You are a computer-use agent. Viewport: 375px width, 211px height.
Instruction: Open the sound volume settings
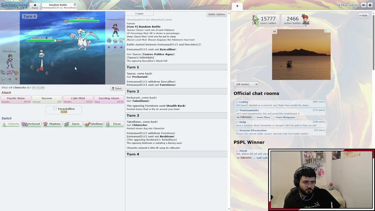(364, 5)
